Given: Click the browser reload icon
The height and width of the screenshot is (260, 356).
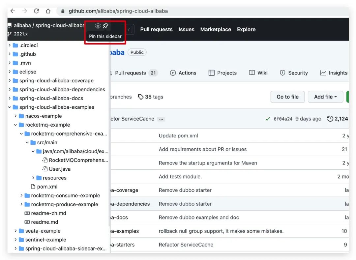Looking at the screenshot, I should 36,11.
